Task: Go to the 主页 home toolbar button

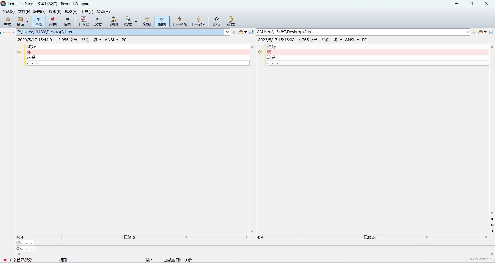Action: [8, 21]
